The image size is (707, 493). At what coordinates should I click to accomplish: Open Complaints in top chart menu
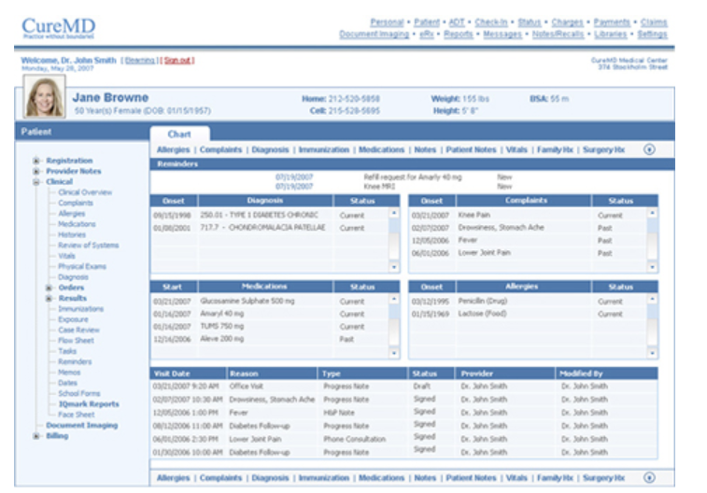[x=220, y=149]
